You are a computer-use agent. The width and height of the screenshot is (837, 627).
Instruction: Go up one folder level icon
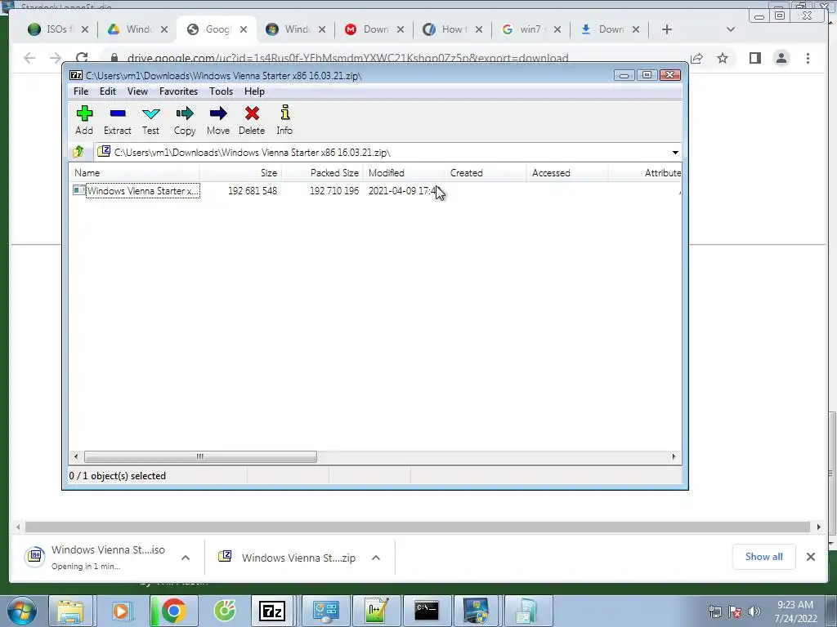(x=78, y=152)
